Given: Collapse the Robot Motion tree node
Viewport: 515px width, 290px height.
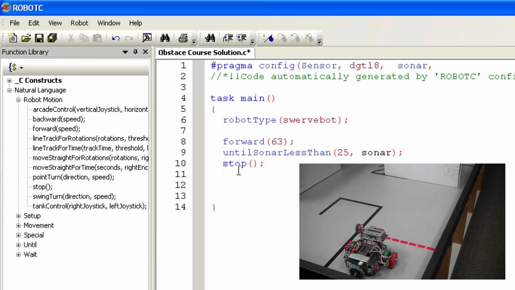Looking at the screenshot, I should click(19, 100).
